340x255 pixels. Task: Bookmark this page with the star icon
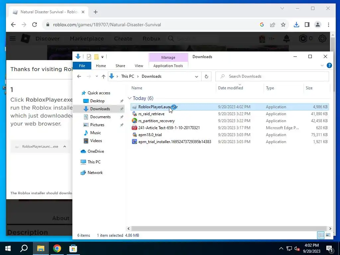tap(283, 25)
